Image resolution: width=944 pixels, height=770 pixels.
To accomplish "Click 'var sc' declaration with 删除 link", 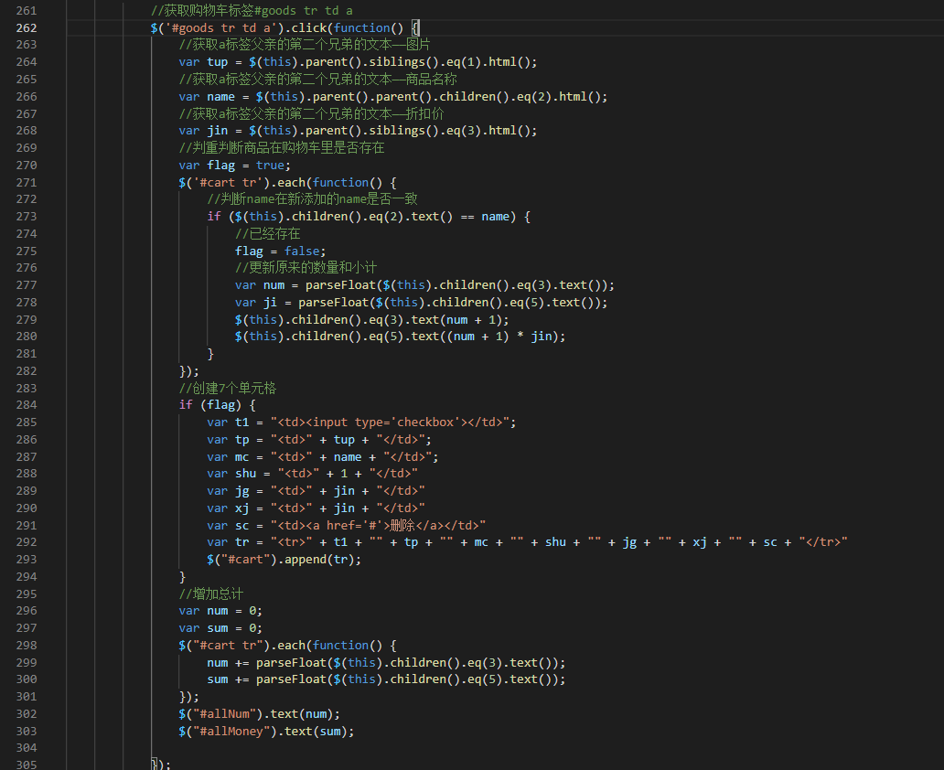I will 346,526.
